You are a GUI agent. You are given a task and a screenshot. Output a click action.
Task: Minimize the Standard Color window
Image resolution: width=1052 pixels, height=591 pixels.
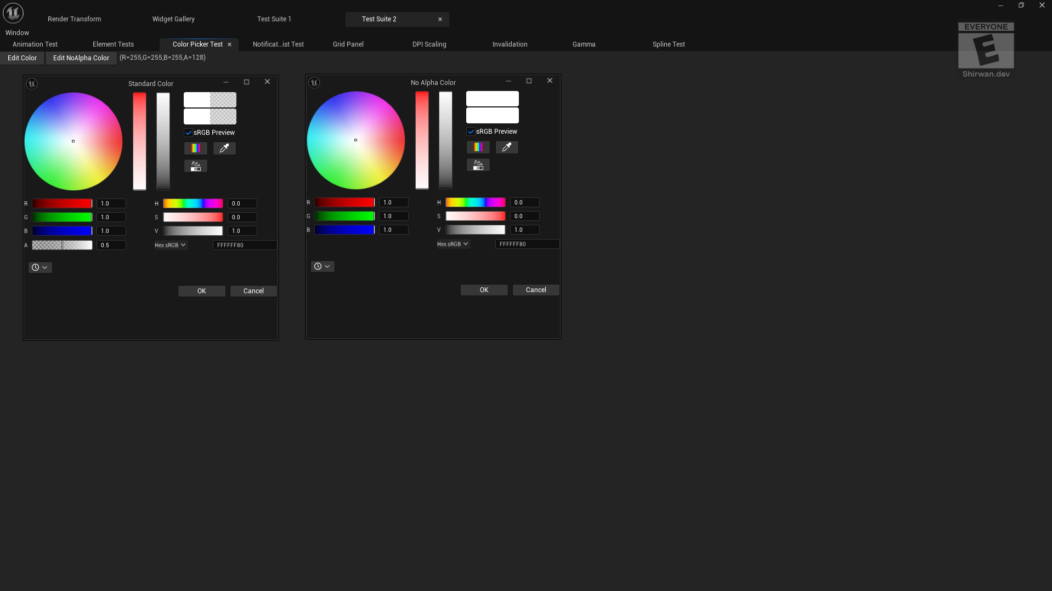coord(226,82)
